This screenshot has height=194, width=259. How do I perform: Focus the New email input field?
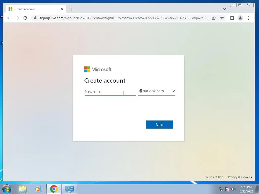point(110,91)
